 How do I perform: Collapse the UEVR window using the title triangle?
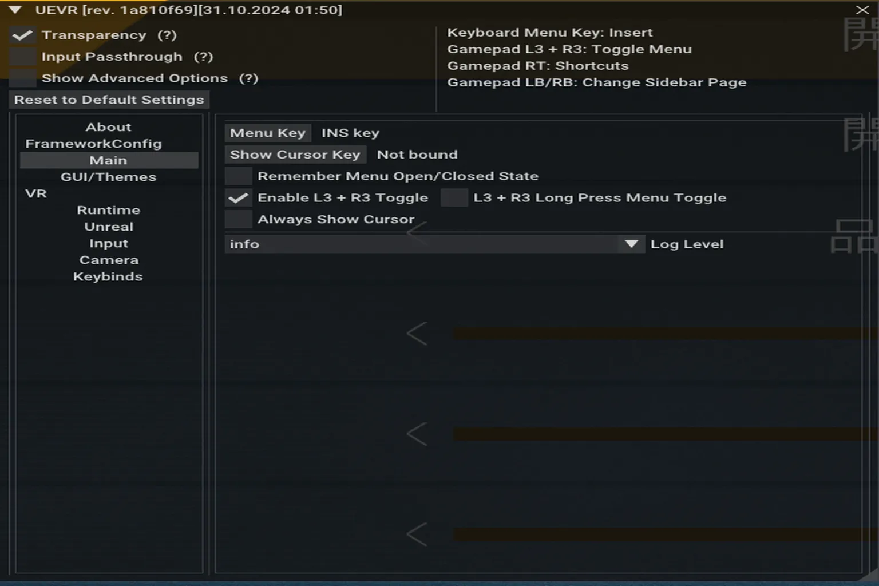pyautogui.click(x=15, y=10)
